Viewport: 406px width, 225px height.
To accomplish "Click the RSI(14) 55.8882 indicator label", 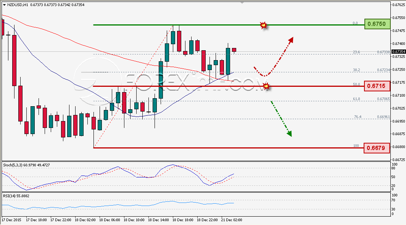I will coord(16,196).
